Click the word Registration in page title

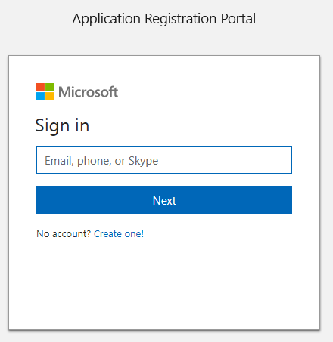(x=181, y=19)
